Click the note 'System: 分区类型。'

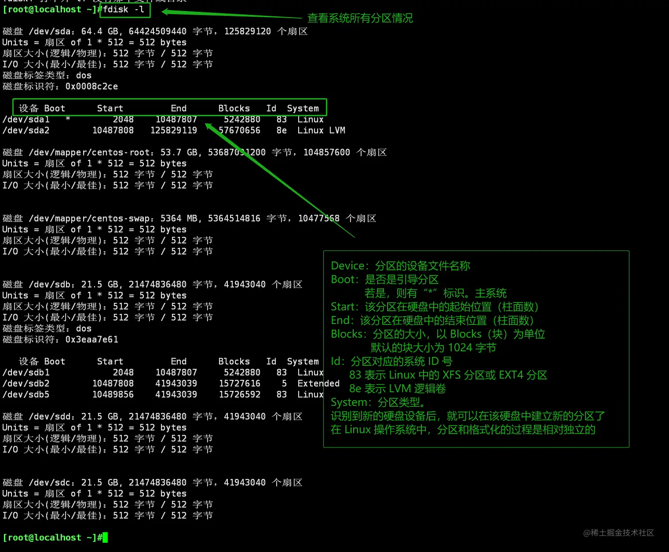click(x=379, y=402)
